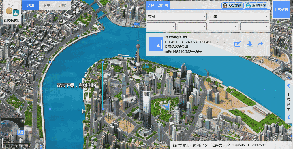Click the Rectangle #1 download thumbnail icon
Screen dimensions: 293x149
(156, 44)
